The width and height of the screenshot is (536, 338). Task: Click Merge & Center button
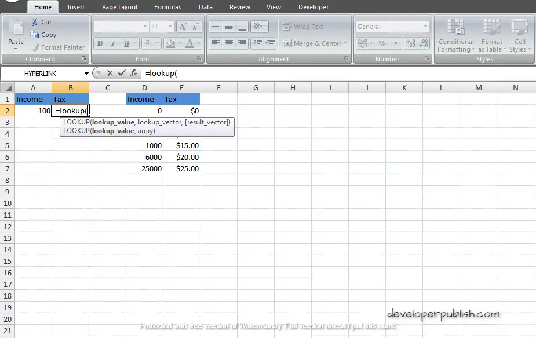[x=312, y=43]
